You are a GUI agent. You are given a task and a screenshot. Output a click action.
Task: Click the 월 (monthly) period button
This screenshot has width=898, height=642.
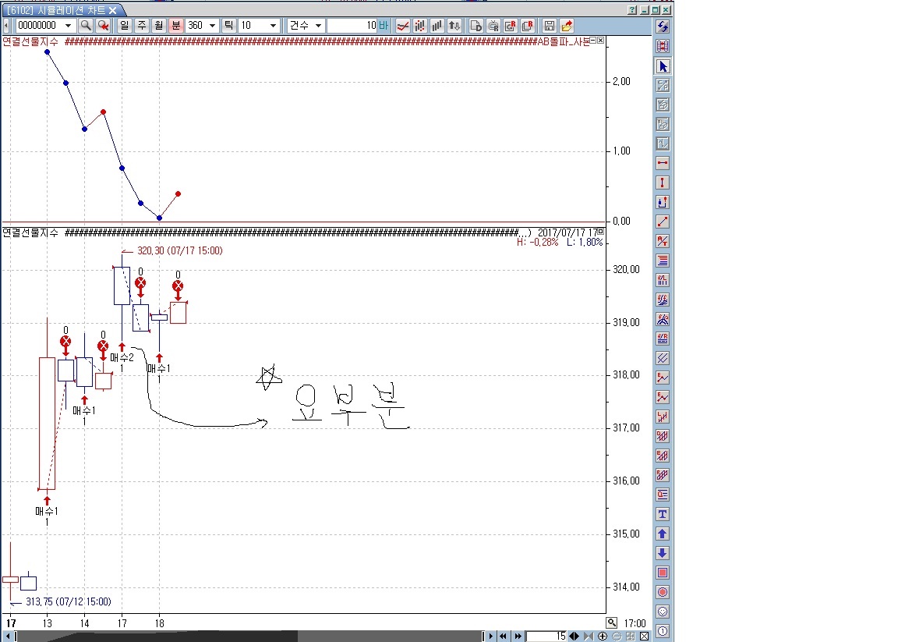(159, 25)
